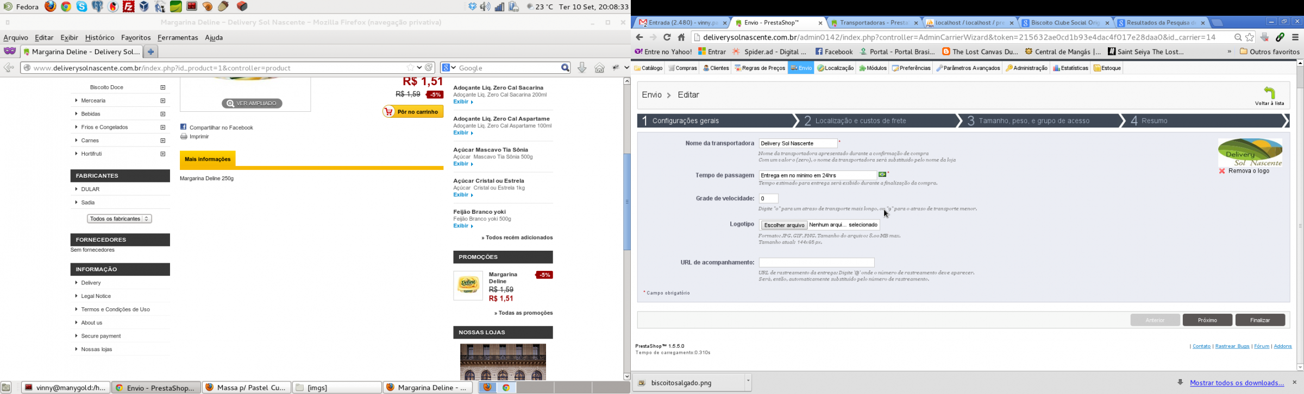Image resolution: width=1304 pixels, height=394 pixels.
Task: Click the Próximo button
Action: 1207,320
